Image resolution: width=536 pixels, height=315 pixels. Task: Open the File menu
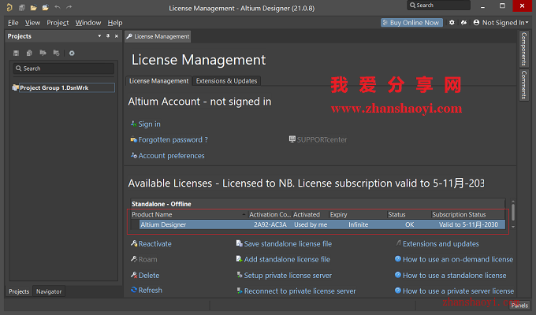pyautogui.click(x=13, y=23)
